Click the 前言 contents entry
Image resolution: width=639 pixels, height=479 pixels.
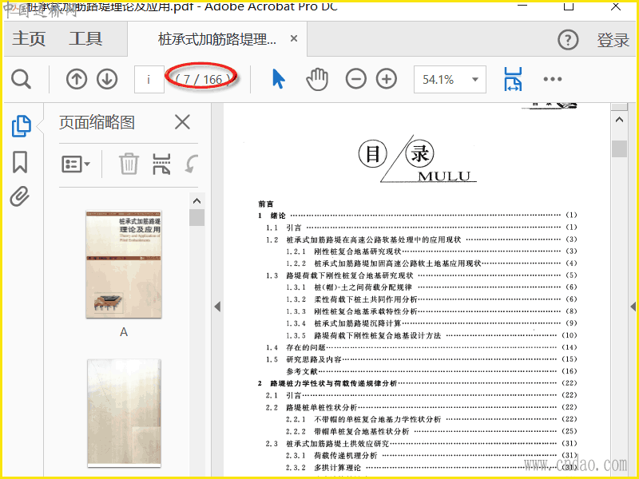click(x=266, y=204)
